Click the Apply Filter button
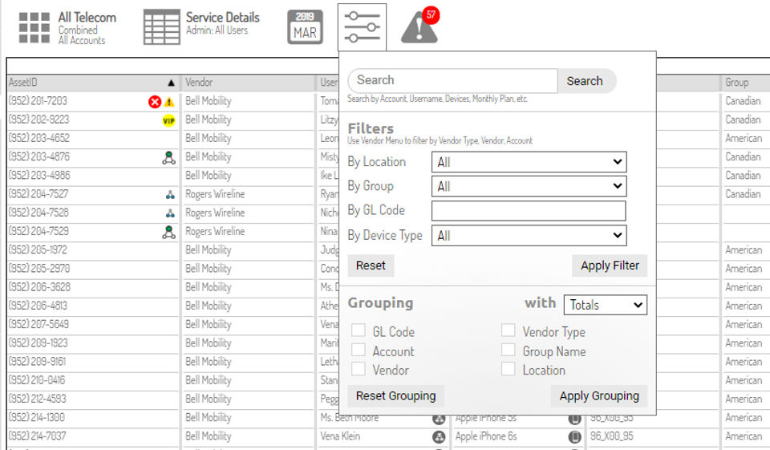This screenshot has width=770, height=450. coord(610,266)
